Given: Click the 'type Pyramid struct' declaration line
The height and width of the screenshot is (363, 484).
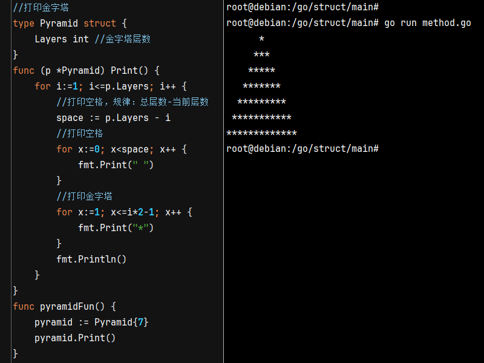Looking at the screenshot, I should coord(70,24).
